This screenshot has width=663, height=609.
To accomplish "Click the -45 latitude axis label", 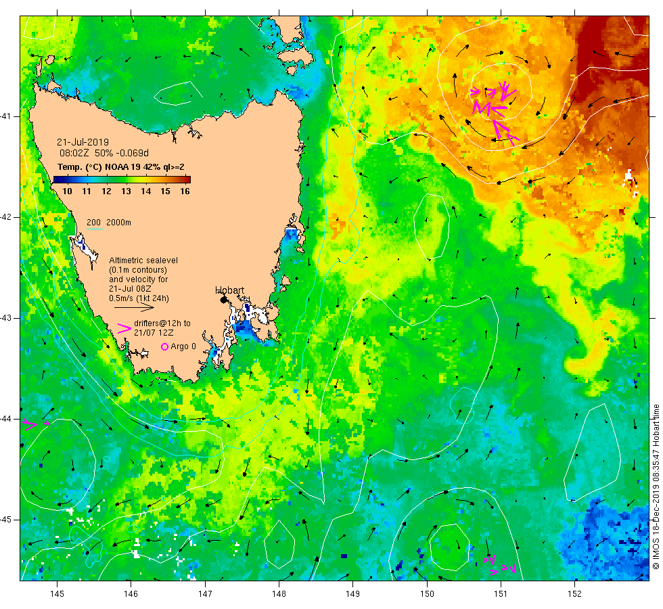I will tap(5, 520).
